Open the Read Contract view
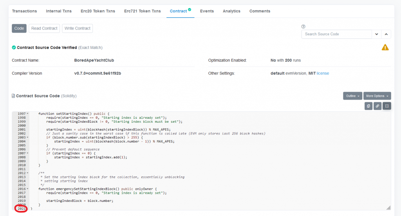The image size is (401, 216). (44, 28)
